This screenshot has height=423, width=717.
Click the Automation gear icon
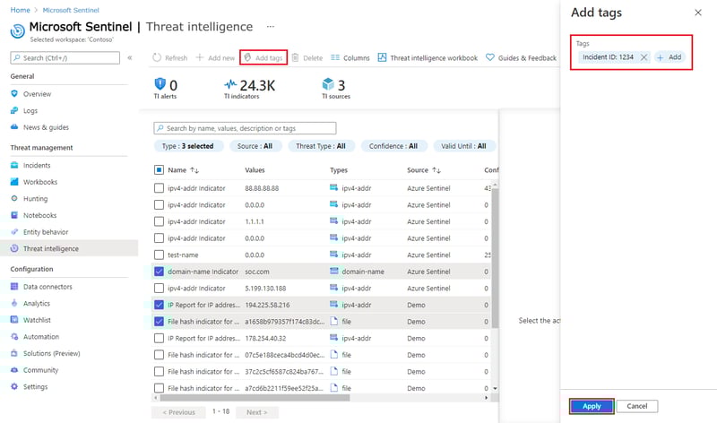tap(14, 337)
